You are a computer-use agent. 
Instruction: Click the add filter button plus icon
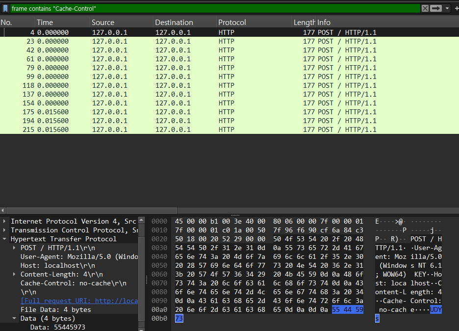(x=457, y=8)
